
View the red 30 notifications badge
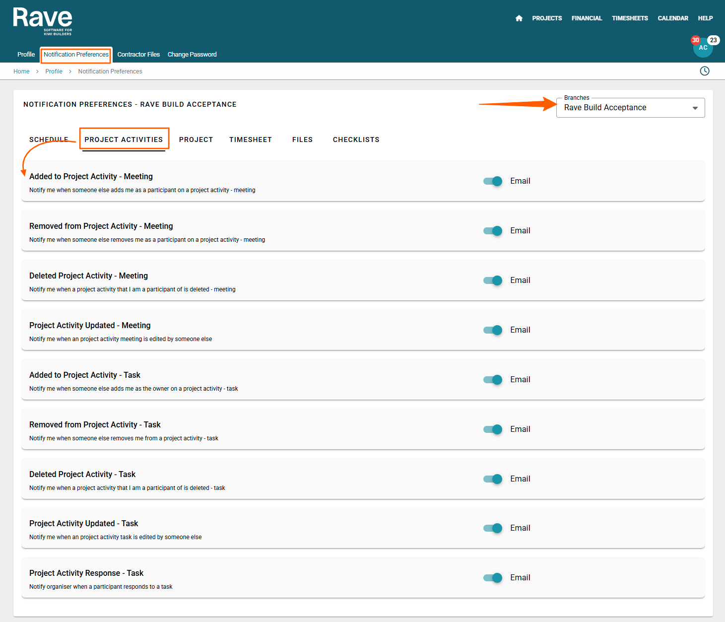696,40
